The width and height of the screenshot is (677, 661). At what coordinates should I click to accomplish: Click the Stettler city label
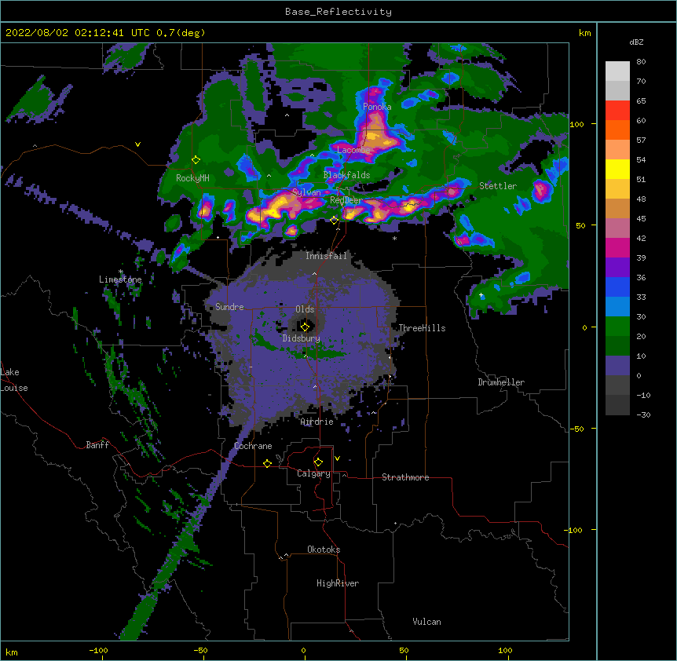point(498,186)
